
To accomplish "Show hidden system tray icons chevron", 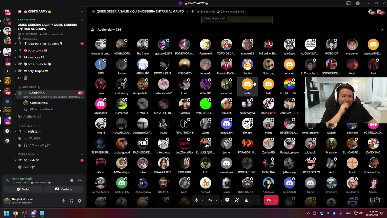I will pyautogui.click(x=308, y=213).
